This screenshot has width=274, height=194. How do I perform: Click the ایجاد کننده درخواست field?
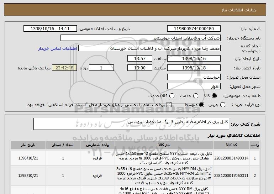tap(149, 48)
